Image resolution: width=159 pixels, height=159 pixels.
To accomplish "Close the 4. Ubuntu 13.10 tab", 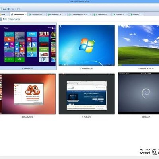I will [110, 14].
